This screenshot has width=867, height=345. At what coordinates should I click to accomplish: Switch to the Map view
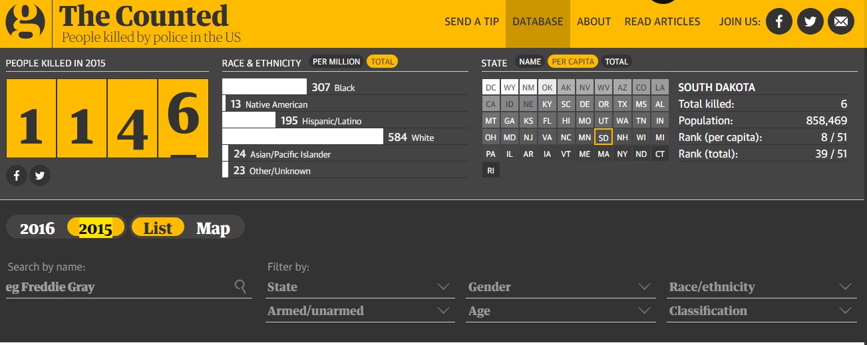213,229
